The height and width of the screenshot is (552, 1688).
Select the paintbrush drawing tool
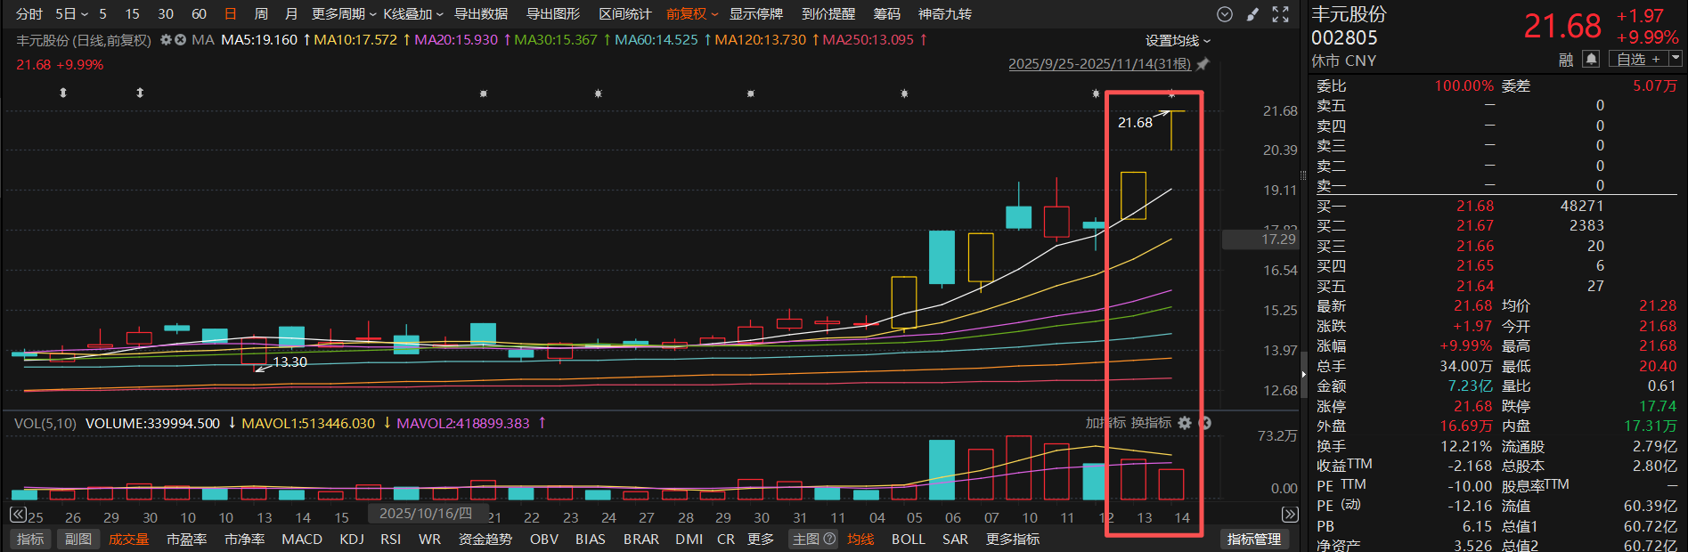click(1252, 14)
